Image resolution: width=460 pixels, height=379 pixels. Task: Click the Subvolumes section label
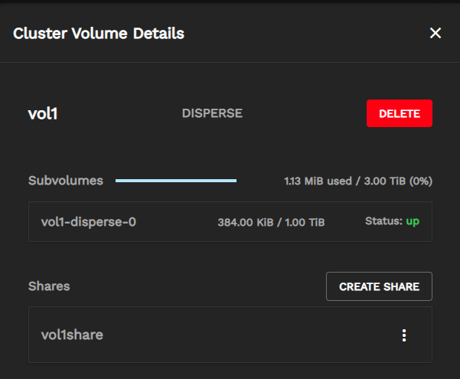[66, 181]
